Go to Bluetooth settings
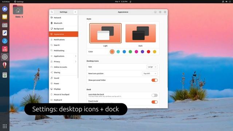This screenshot has height=131, width=233. coord(63,23)
